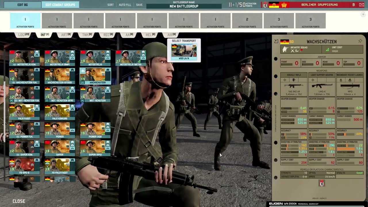Select the SAPERI KOM. unit card
368x207 pixels.
[x=24, y=148]
